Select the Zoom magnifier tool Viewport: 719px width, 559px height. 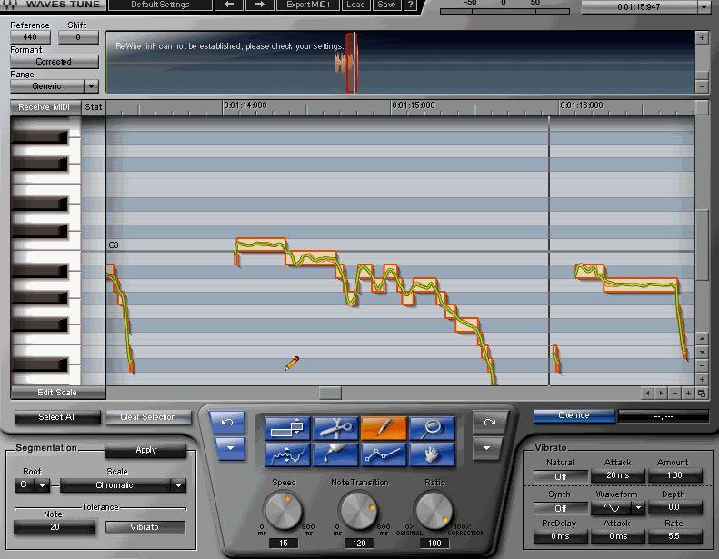(x=432, y=428)
